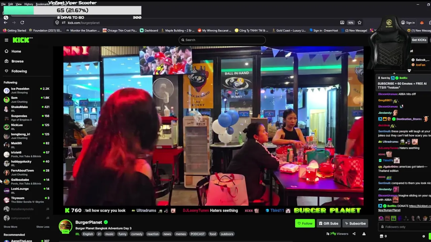Open the View menu
This screenshot has width=431, height=242.
pos(19,4)
